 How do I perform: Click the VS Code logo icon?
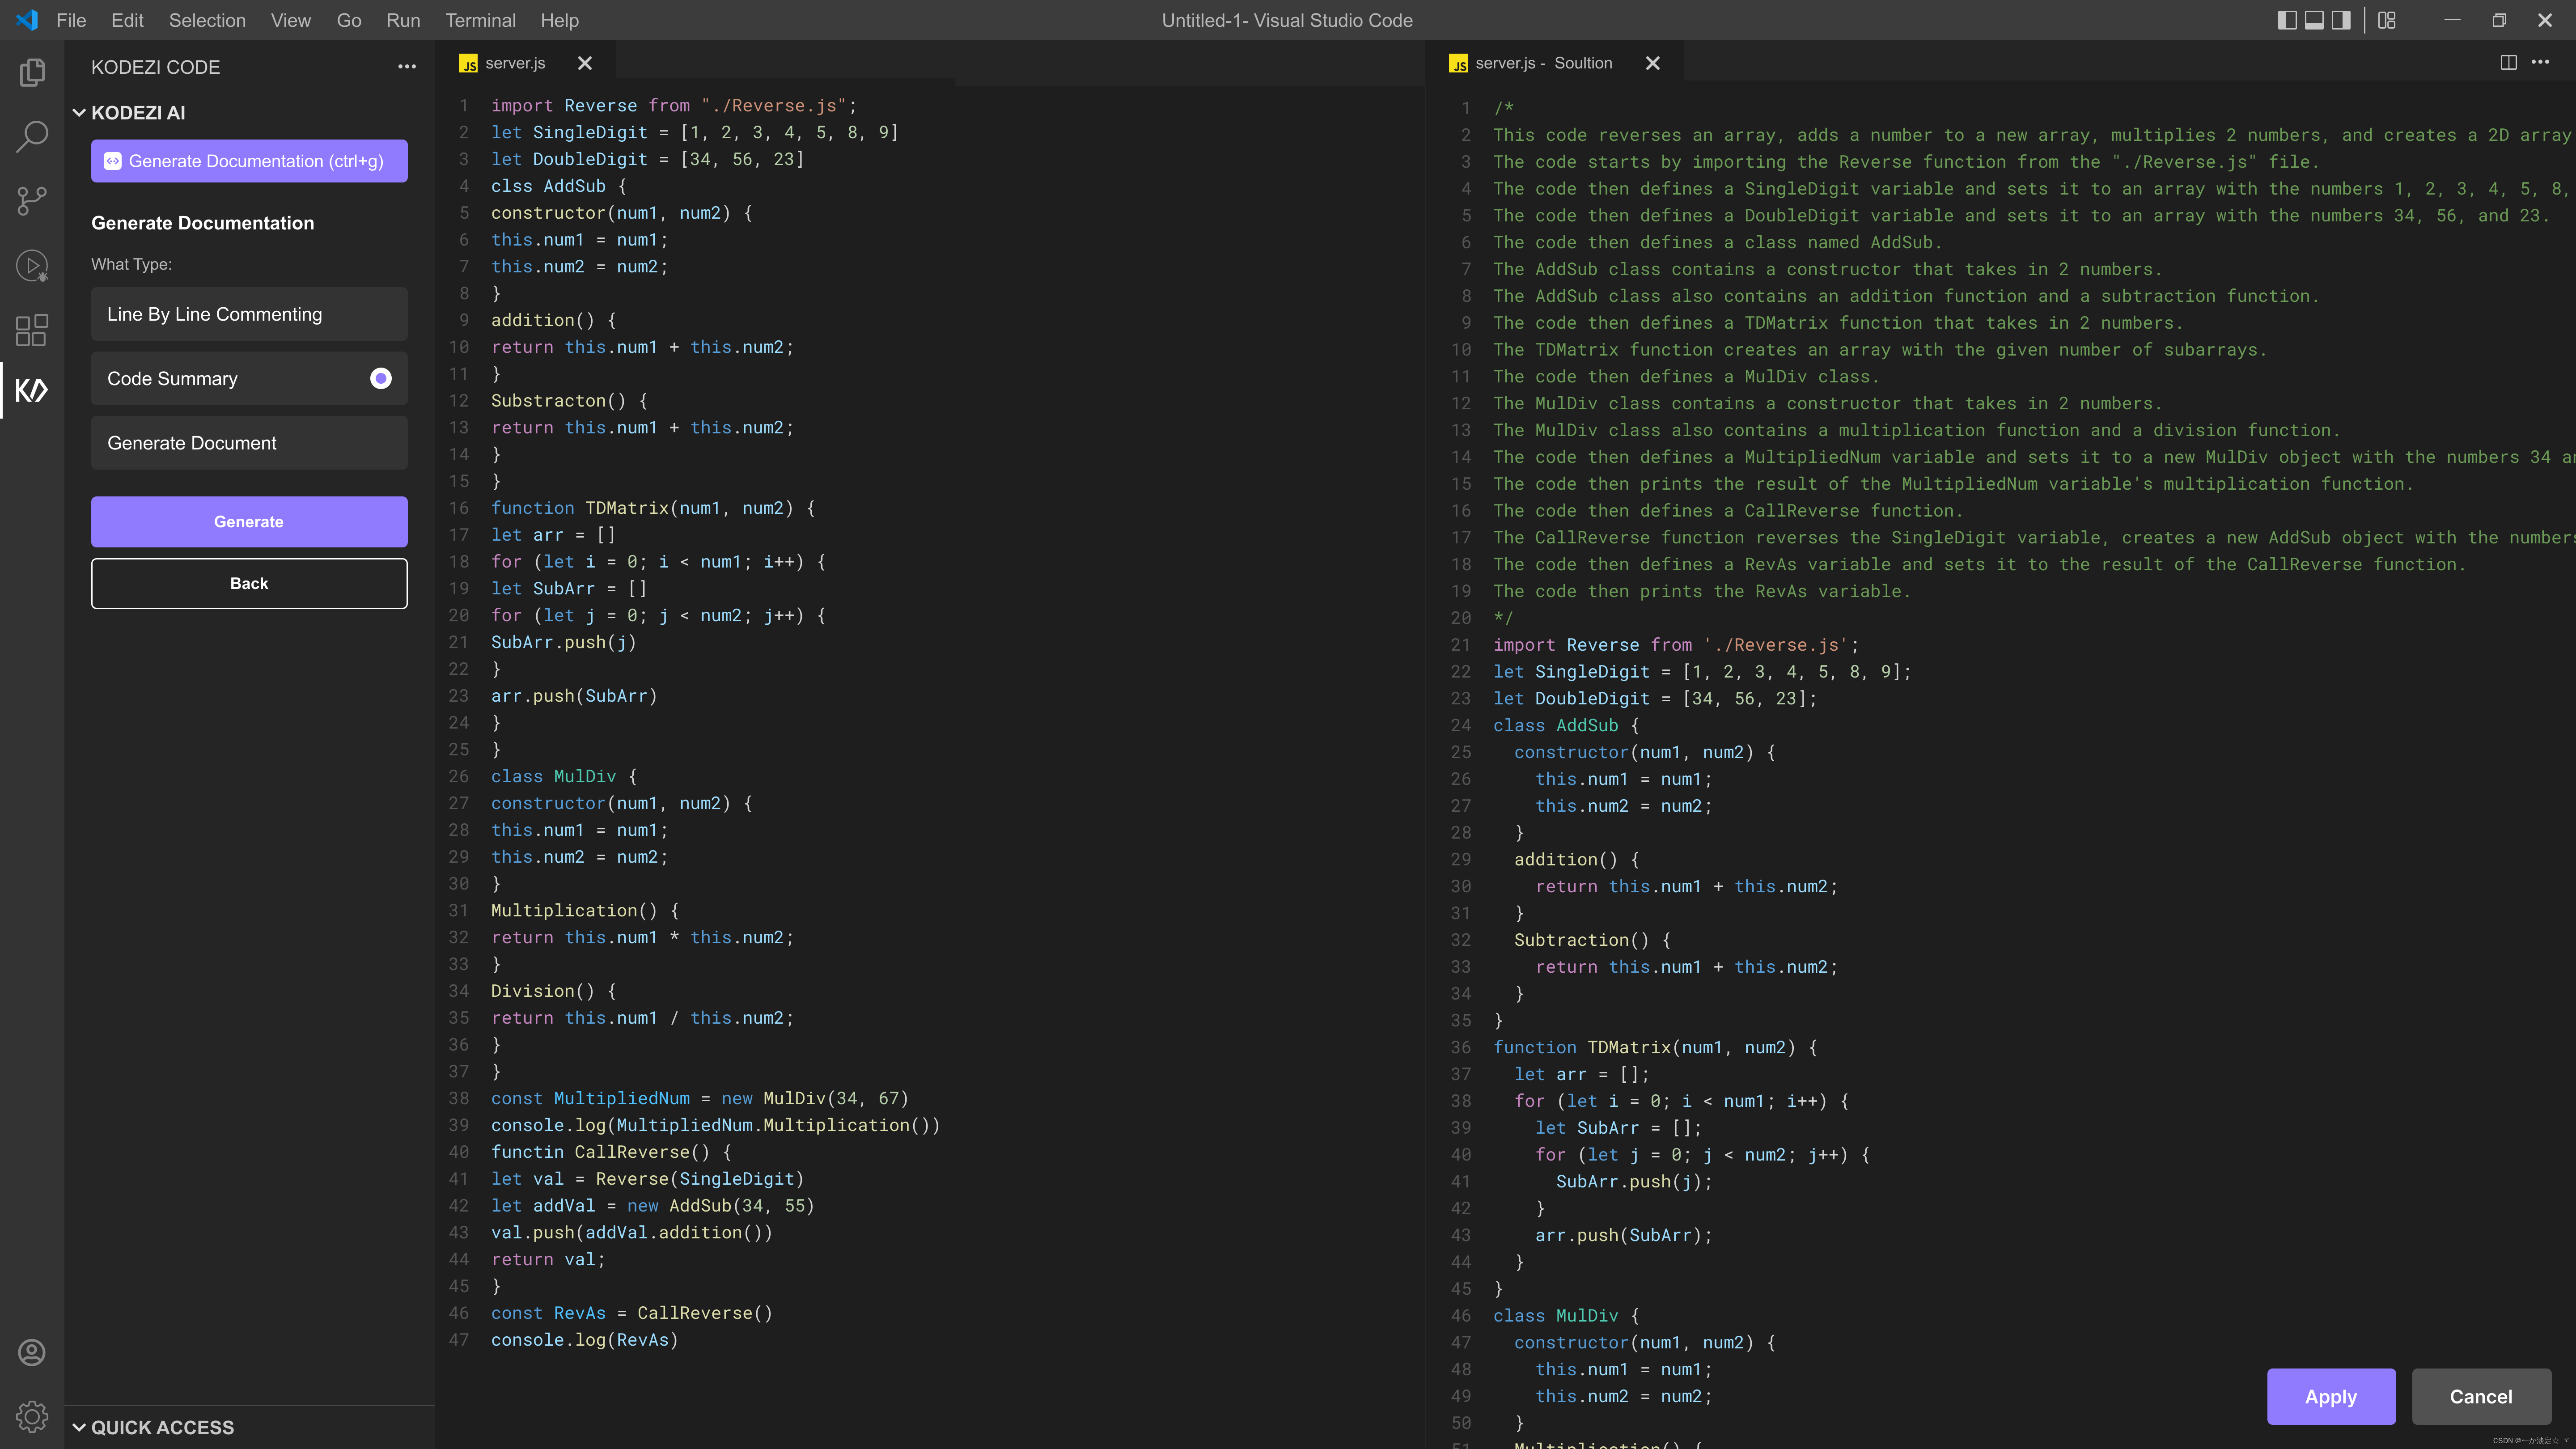click(27, 20)
